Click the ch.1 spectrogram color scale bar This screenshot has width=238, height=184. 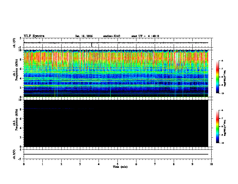[217, 77]
